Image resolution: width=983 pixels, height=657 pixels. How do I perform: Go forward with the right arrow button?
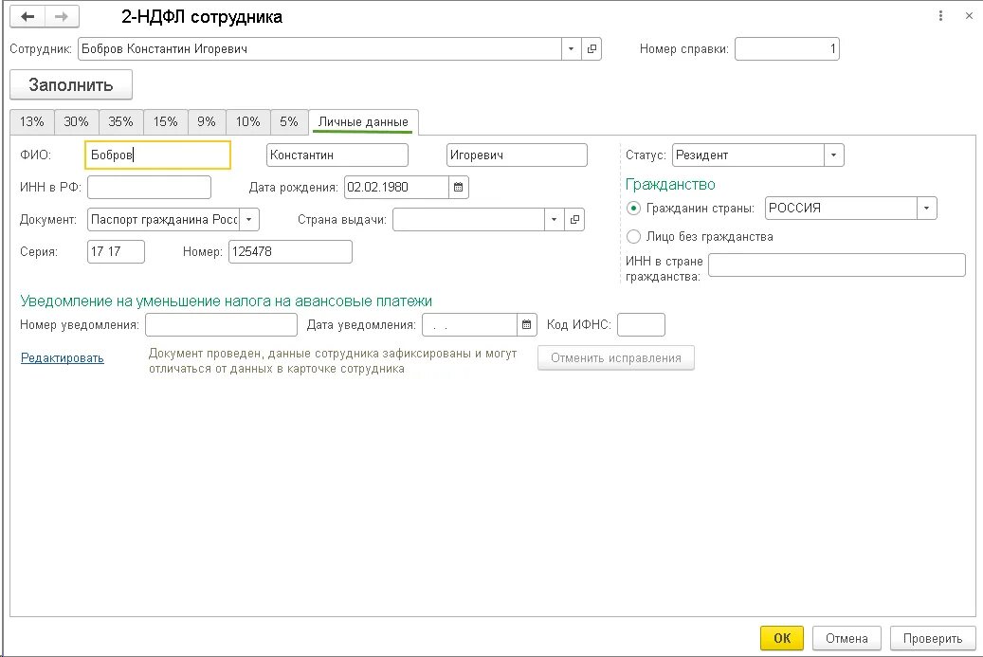[62, 17]
